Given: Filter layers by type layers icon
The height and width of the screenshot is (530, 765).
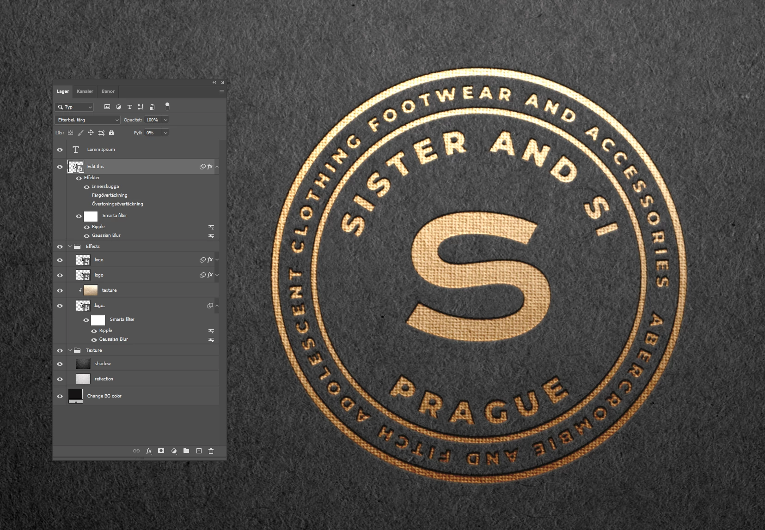Looking at the screenshot, I should [129, 107].
